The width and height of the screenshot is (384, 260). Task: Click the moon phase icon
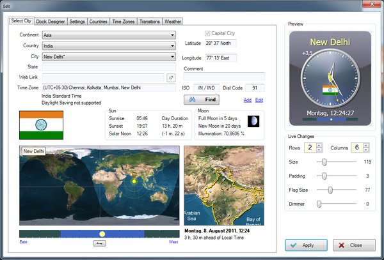pyautogui.click(x=254, y=121)
